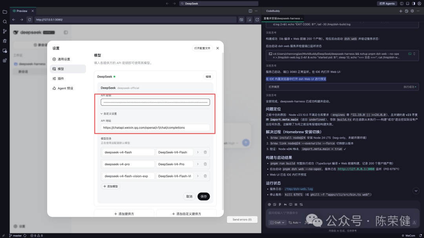Open the Run and Debug icon in activity bar
Screen dimensions: 424x238
coord(5,41)
